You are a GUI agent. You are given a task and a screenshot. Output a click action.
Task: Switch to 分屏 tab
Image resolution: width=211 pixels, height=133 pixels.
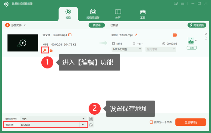point(118,14)
